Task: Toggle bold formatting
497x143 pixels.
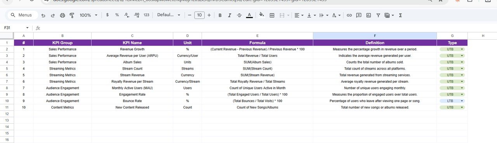Action: point(220,15)
